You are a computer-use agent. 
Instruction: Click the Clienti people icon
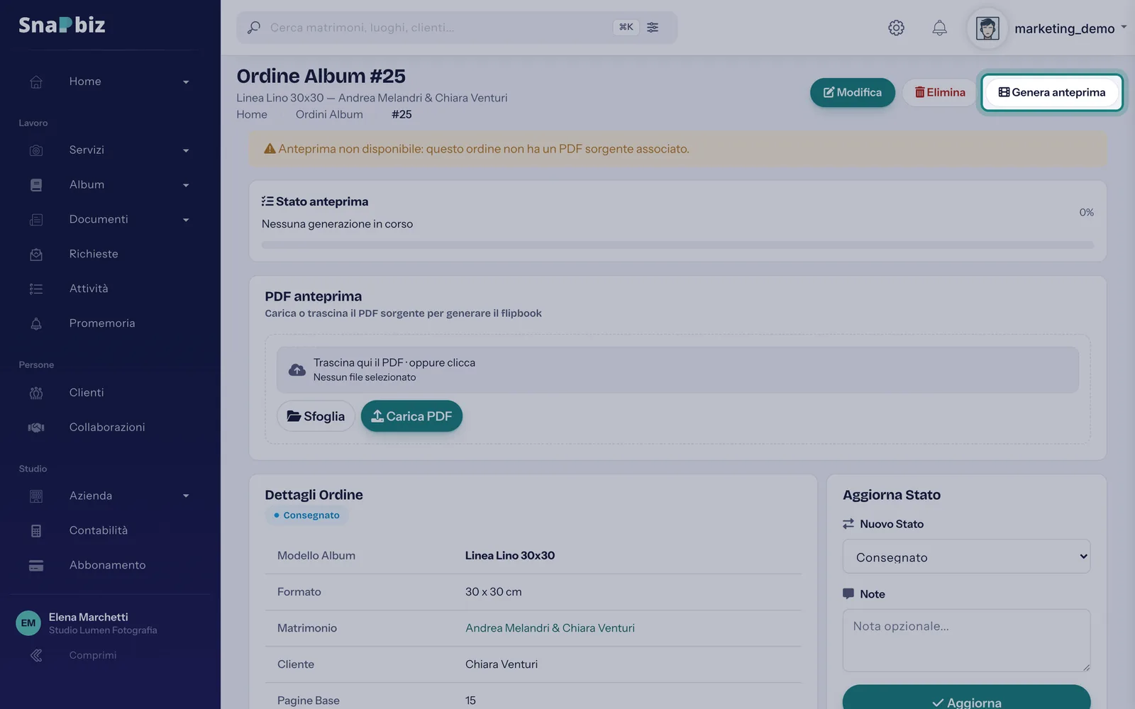tap(36, 393)
